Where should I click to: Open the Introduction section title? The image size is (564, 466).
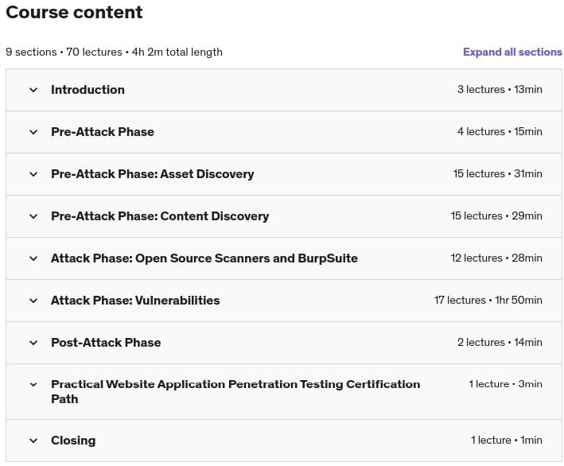click(x=88, y=90)
